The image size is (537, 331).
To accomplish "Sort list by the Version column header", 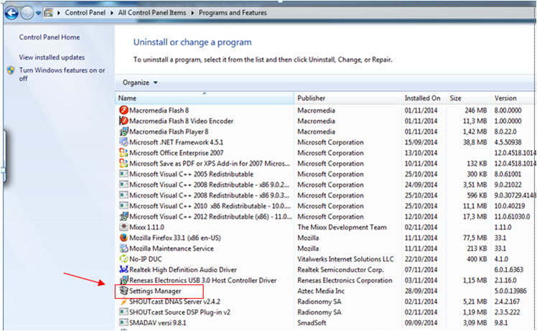I will pos(513,98).
